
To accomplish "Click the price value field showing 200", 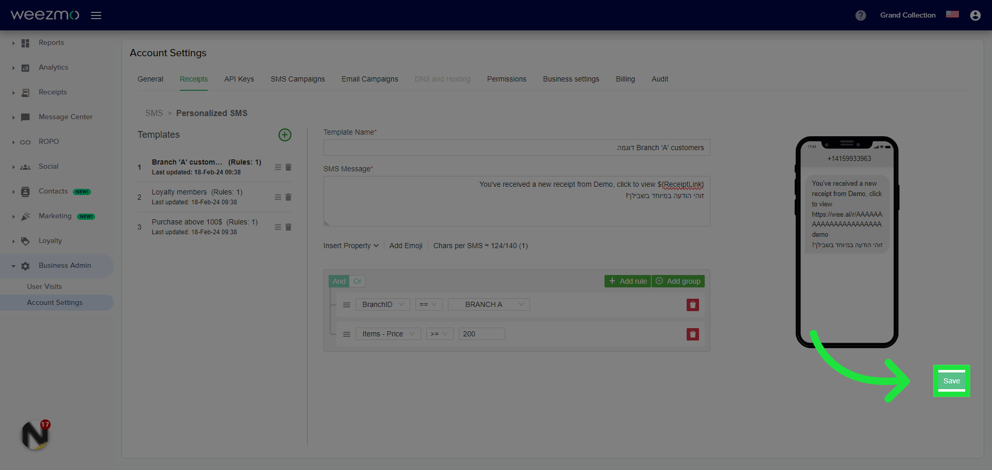I will 482,334.
